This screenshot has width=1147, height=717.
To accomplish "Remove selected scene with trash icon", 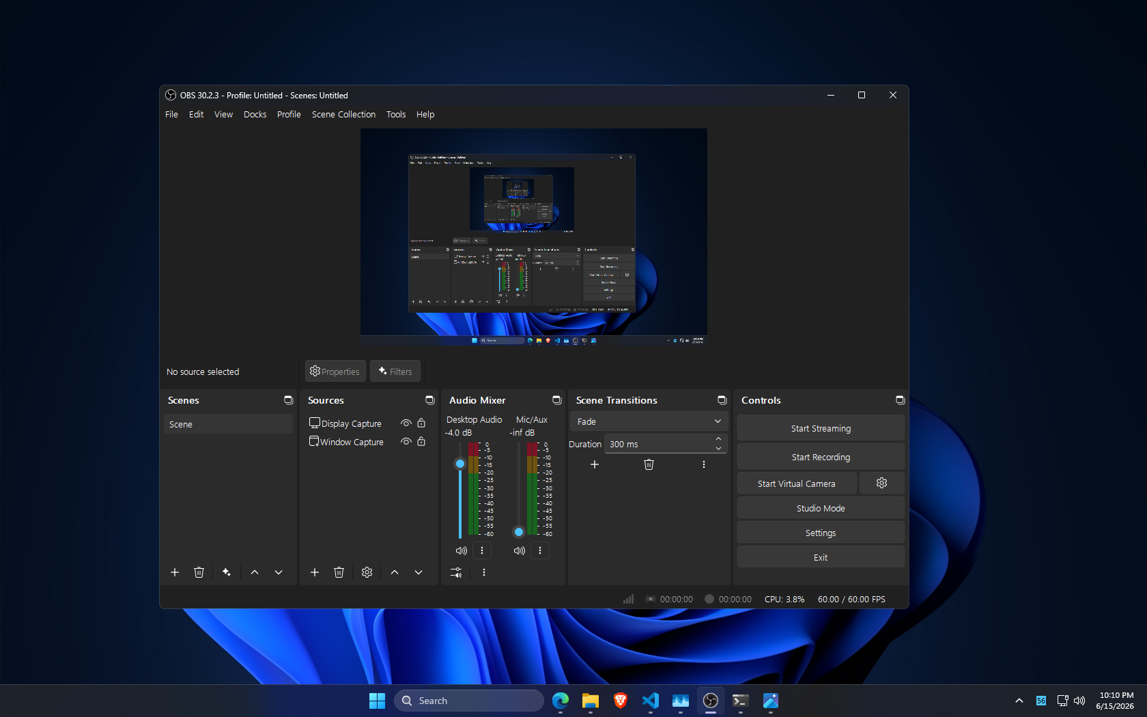I will pos(199,572).
